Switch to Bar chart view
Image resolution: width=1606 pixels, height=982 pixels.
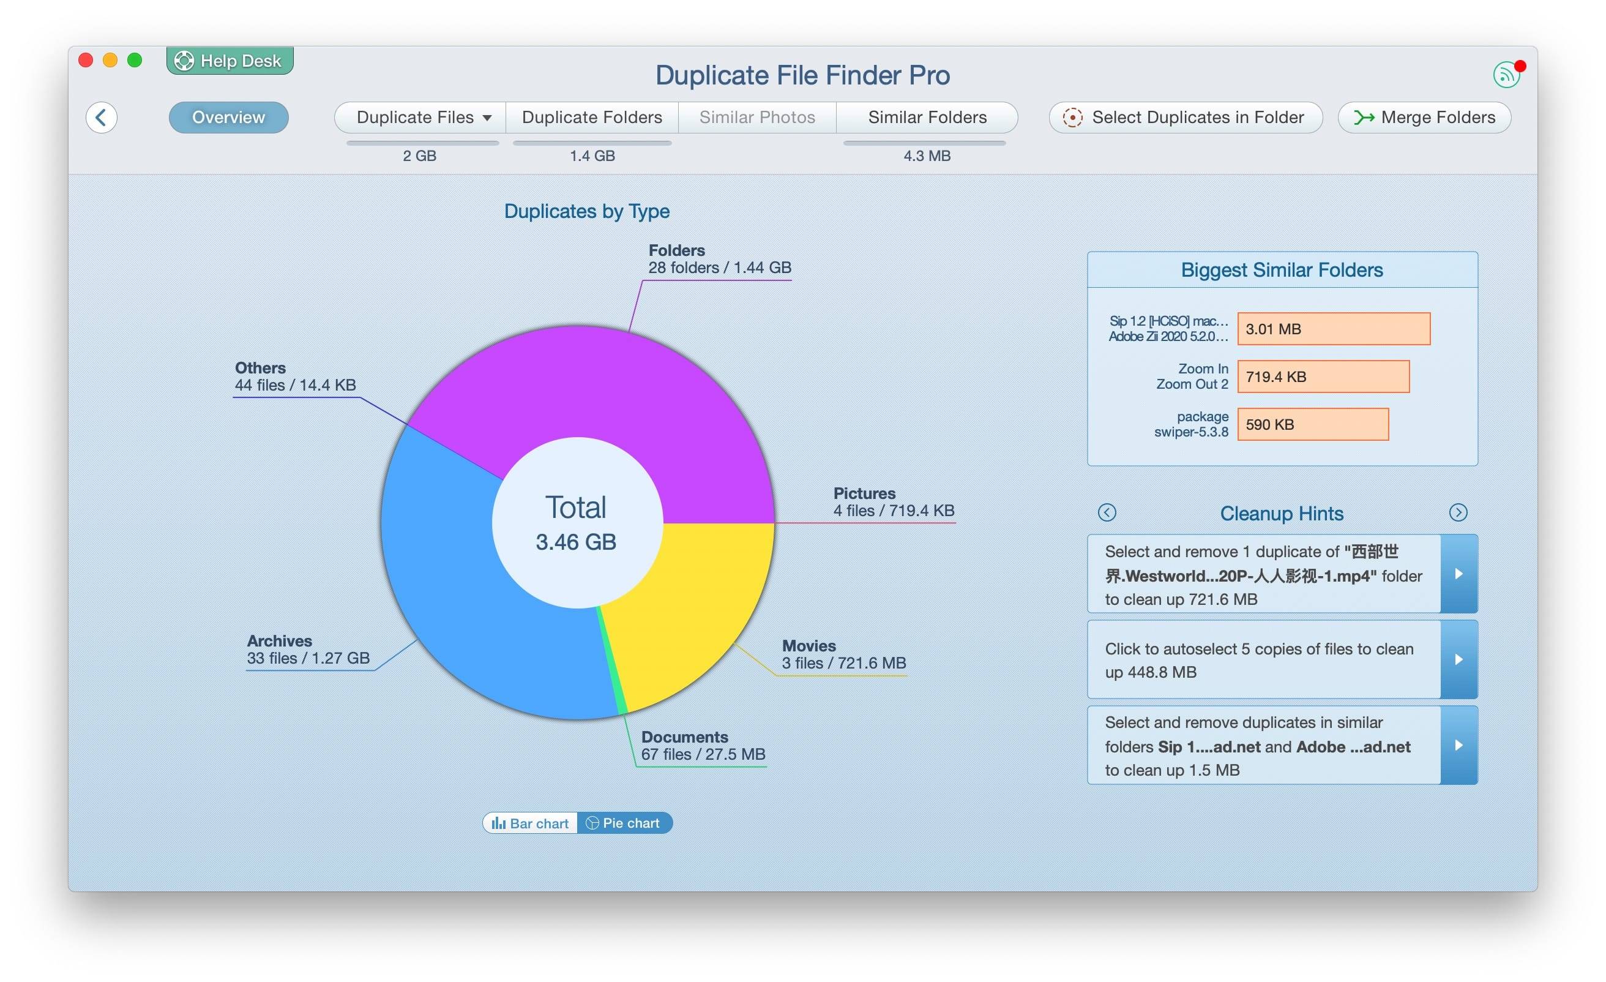pyautogui.click(x=531, y=823)
